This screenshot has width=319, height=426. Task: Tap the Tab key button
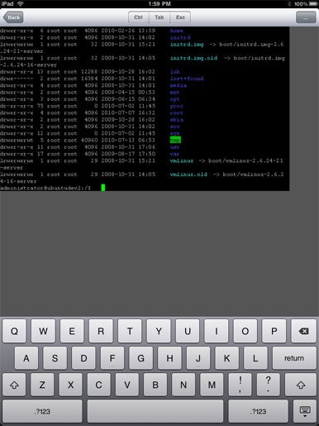tap(159, 17)
